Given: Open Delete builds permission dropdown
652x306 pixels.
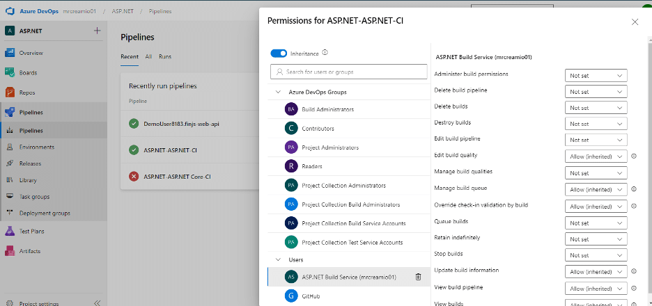Looking at the screenshot, I should [x=596, y=108].
